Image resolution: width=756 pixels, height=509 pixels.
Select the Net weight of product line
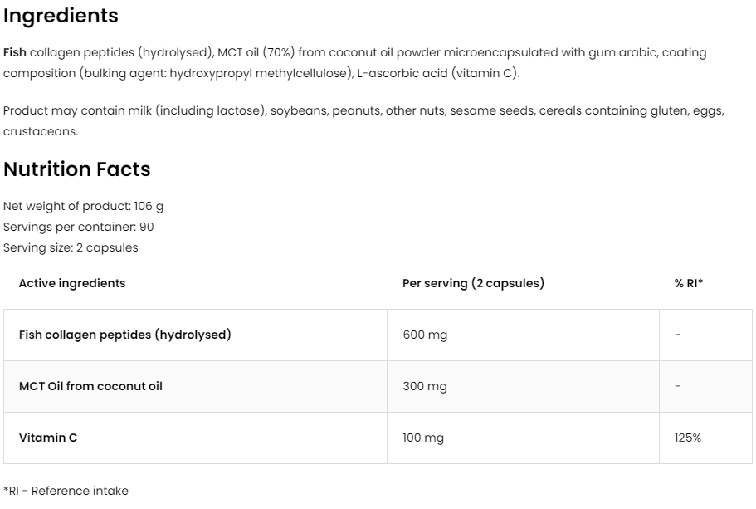click(83, 206)
